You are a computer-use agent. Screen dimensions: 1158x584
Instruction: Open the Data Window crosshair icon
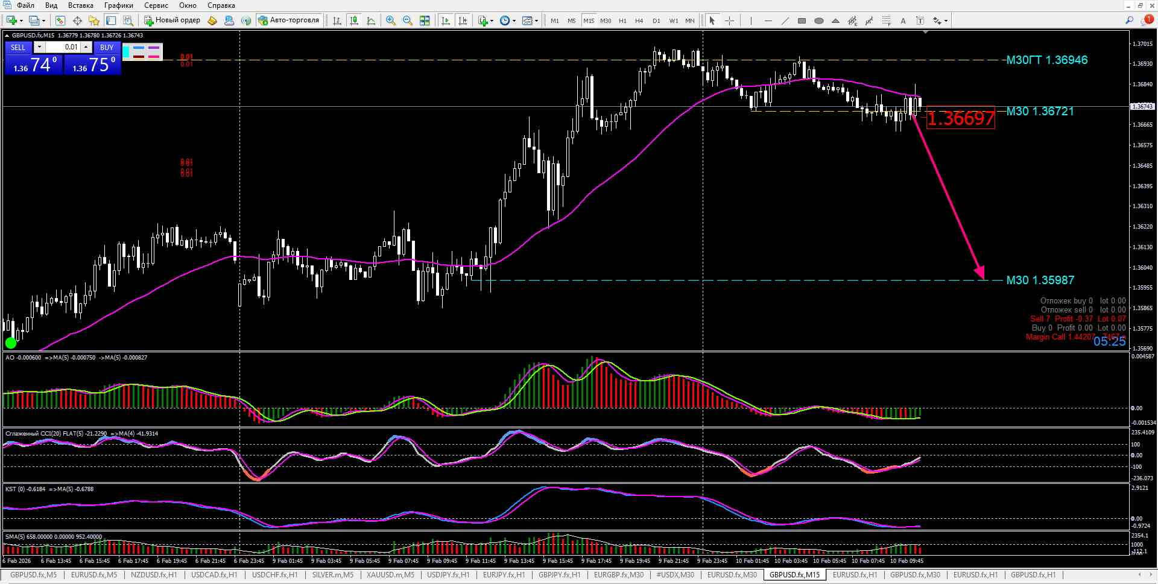point(77,21)
